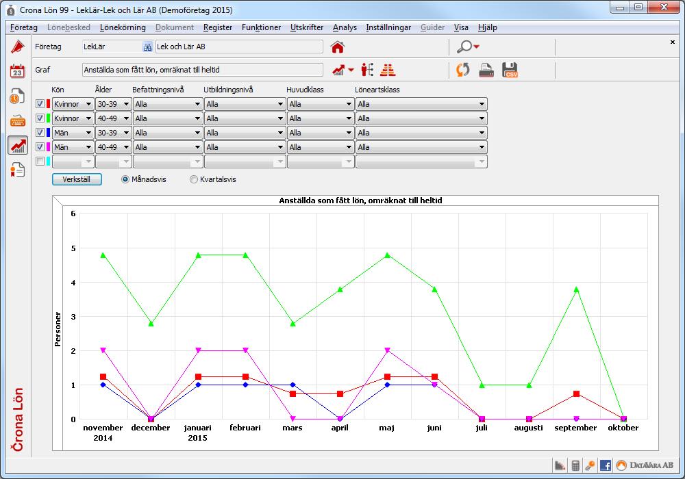Click the orange keyboard icon in sidebar
This screenshot has width=685, height=479.
[x=18, y=120]
